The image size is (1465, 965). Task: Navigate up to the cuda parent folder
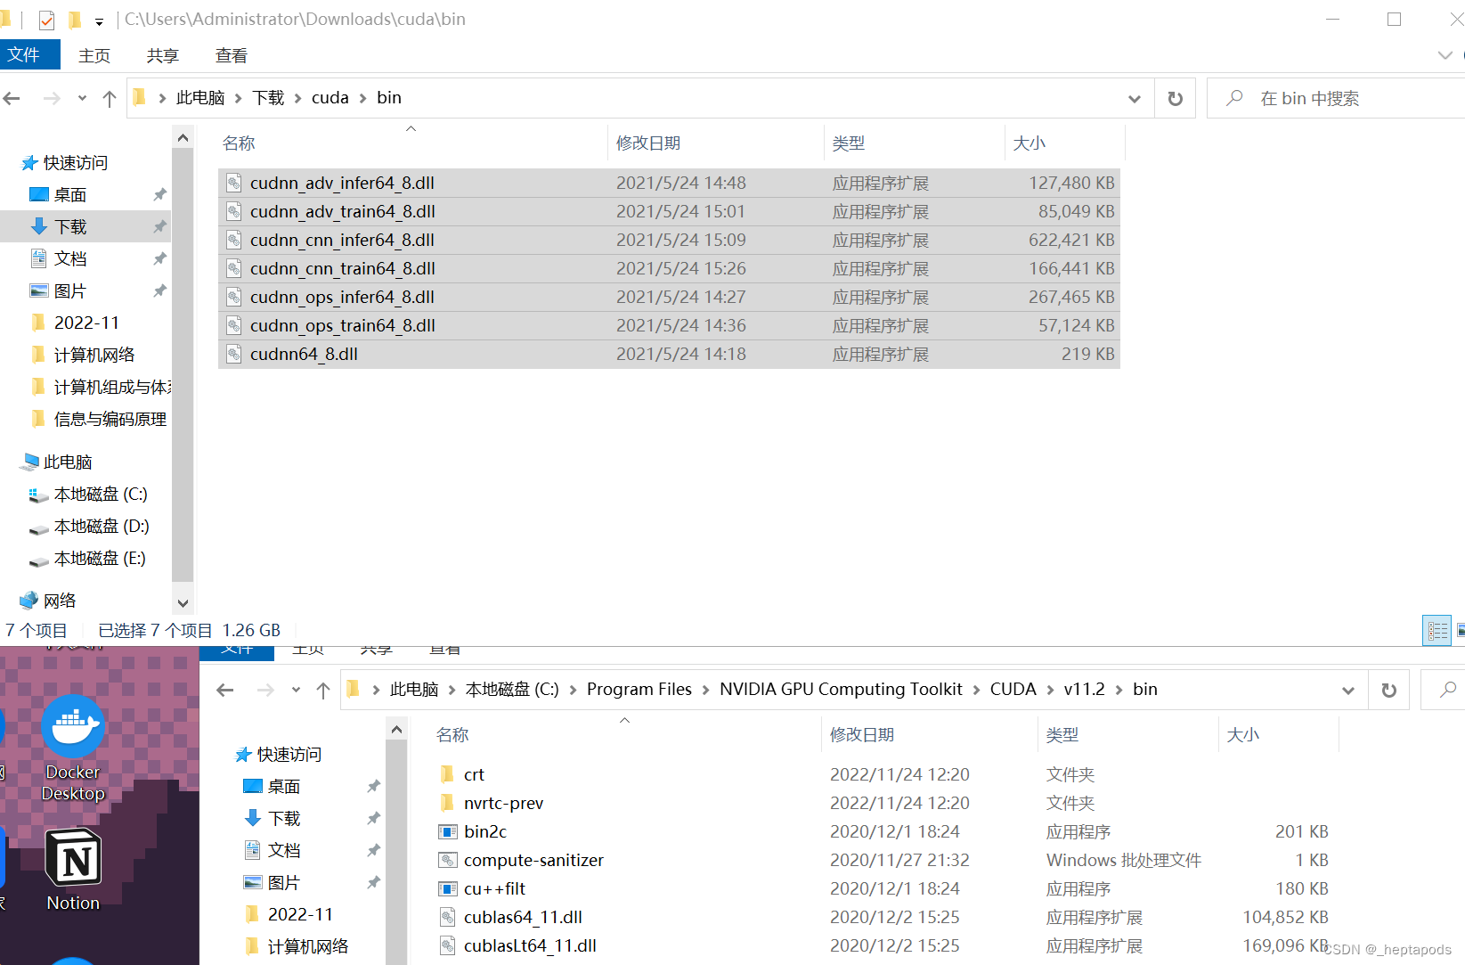click(109, 98)
